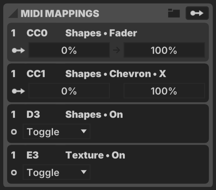
Task: Open the MIDI mappings folder icon
Action: tap(174, 13)
